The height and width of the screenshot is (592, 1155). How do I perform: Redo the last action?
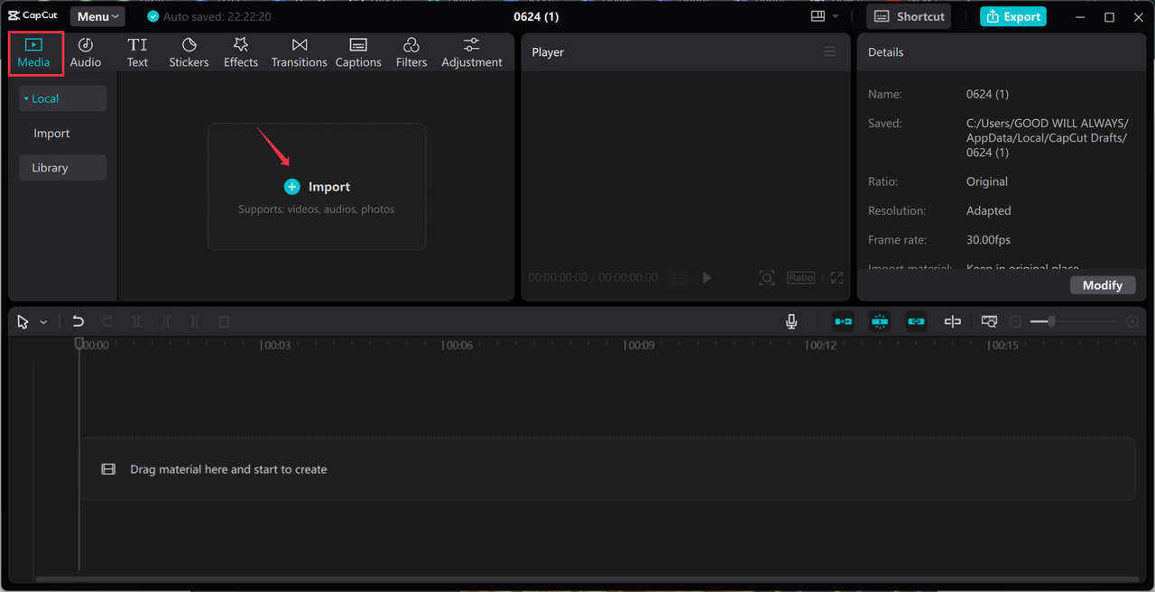tap(107, 321)
